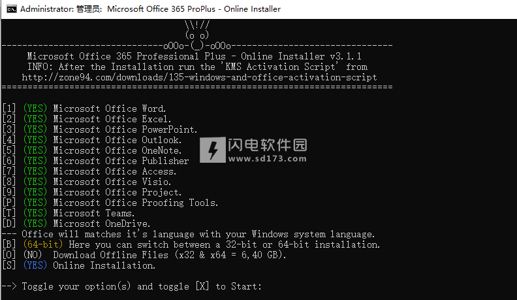Click the YES toggle for Excel
The height and width of the screenshot is (300, 517).
[35, 119]
